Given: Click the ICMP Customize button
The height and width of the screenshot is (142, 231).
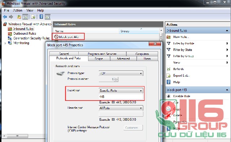Looking at the screenshot, I should [133, 128].
